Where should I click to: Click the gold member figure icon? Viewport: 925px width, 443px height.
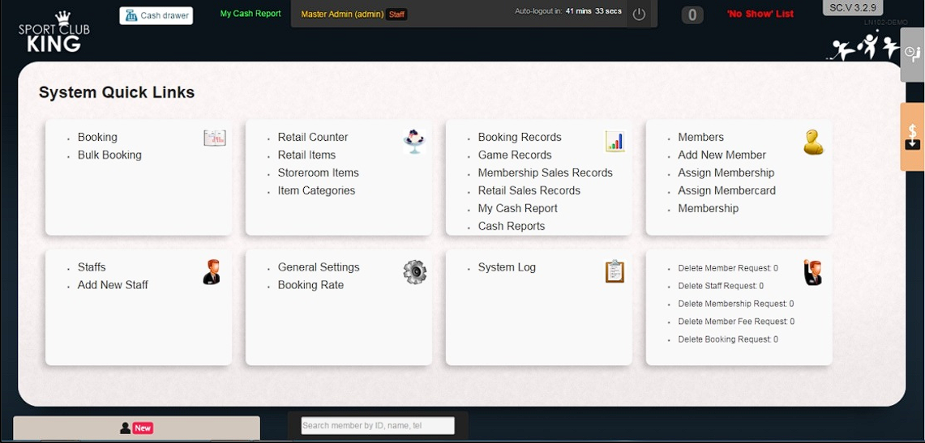[813, 142]
